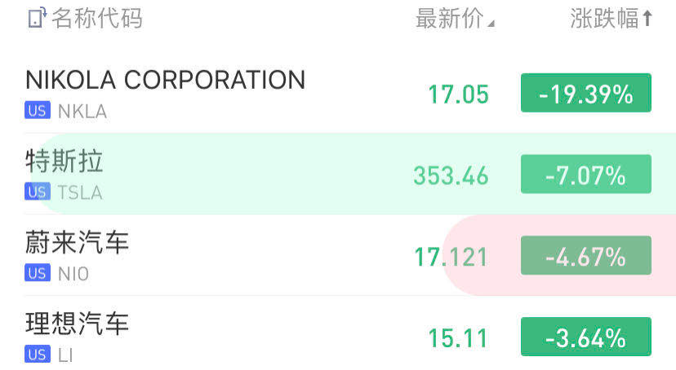676x370 pixels.
Task: Toggle the -19.39% change badge for Nikola
Action: click(x=585, y=93)
